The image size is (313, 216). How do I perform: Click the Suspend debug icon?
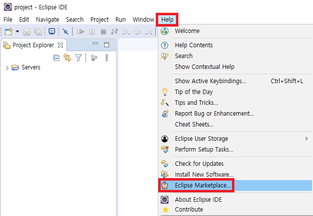92,31
